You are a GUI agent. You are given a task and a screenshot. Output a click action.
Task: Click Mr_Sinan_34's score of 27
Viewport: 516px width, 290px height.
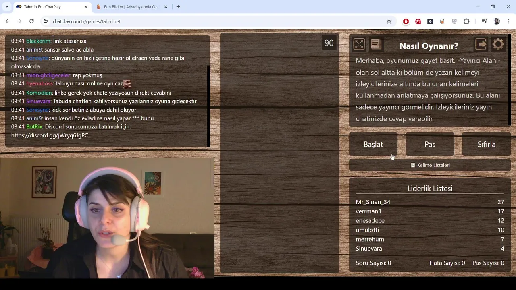click(501, 202)
